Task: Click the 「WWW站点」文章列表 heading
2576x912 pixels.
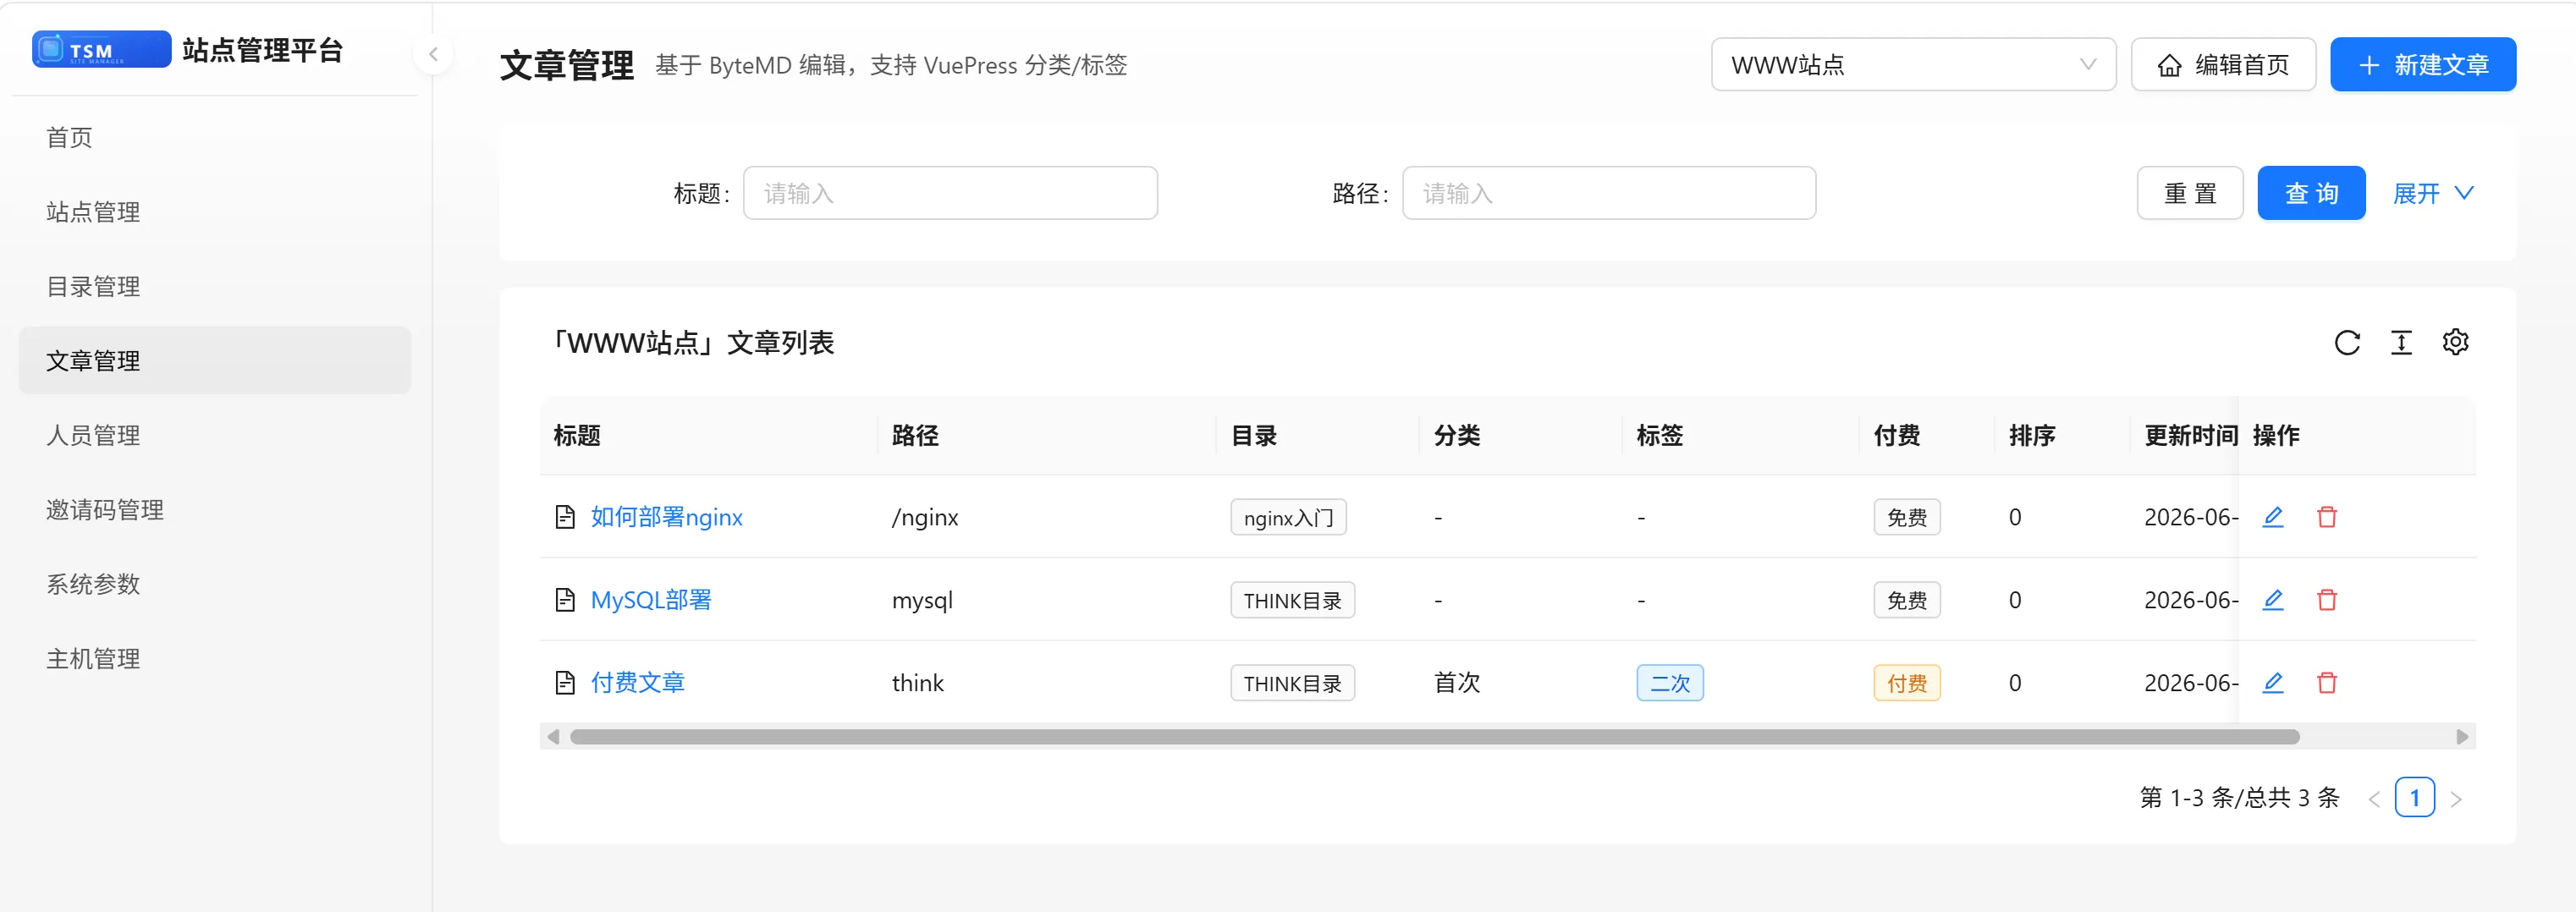Action: [x=694, y=343]
